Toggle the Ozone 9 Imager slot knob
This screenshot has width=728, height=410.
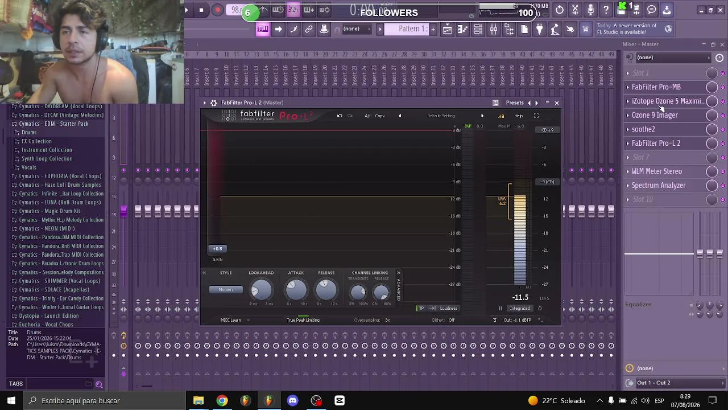(x=712, y=115)
